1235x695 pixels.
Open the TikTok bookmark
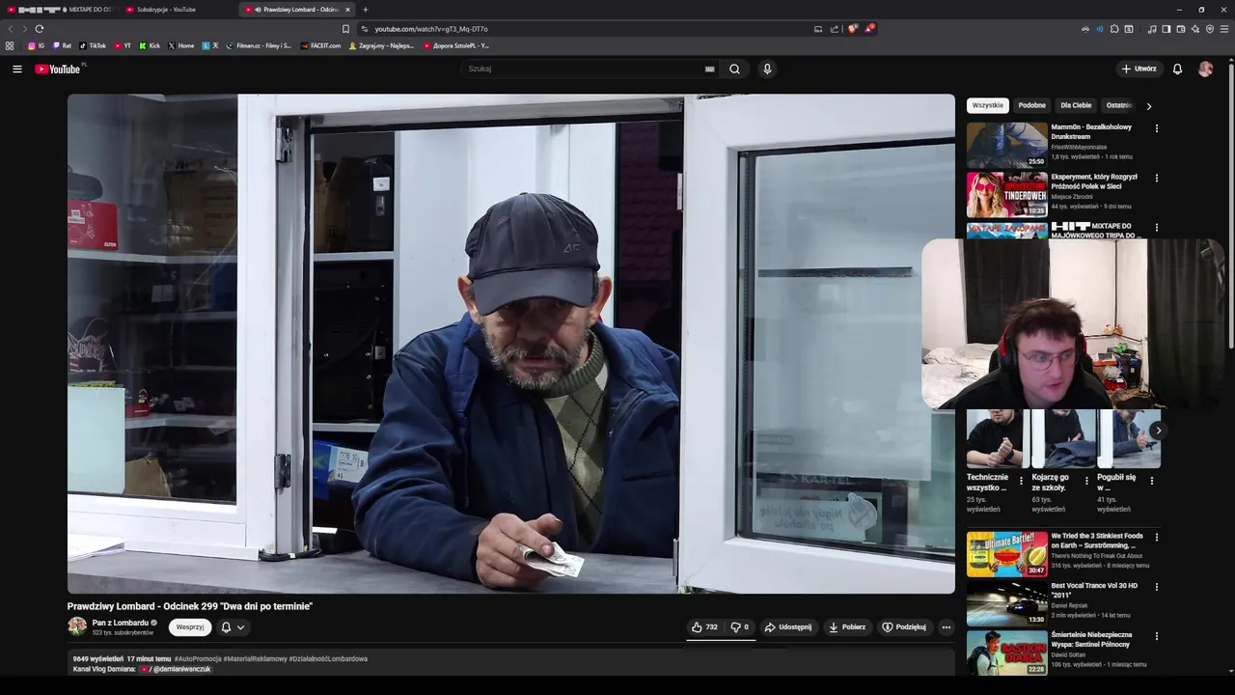[93, 45]
